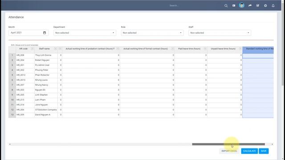Open probation contract column menu

coord(118,48)
